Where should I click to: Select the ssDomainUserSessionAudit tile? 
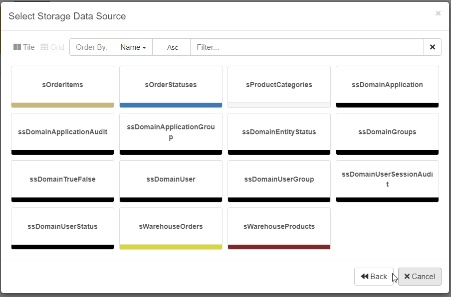pos(387,180)
